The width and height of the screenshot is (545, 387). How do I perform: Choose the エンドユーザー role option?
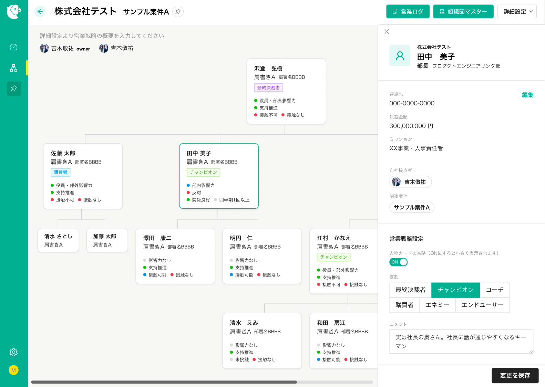tap(482, 305)
